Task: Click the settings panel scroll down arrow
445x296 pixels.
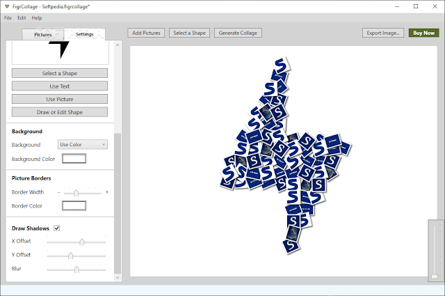Action: (x=118, y=278)
